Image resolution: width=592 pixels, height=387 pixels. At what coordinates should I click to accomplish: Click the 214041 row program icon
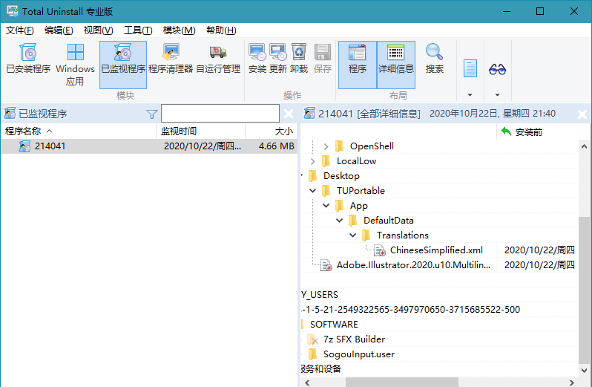24,146
